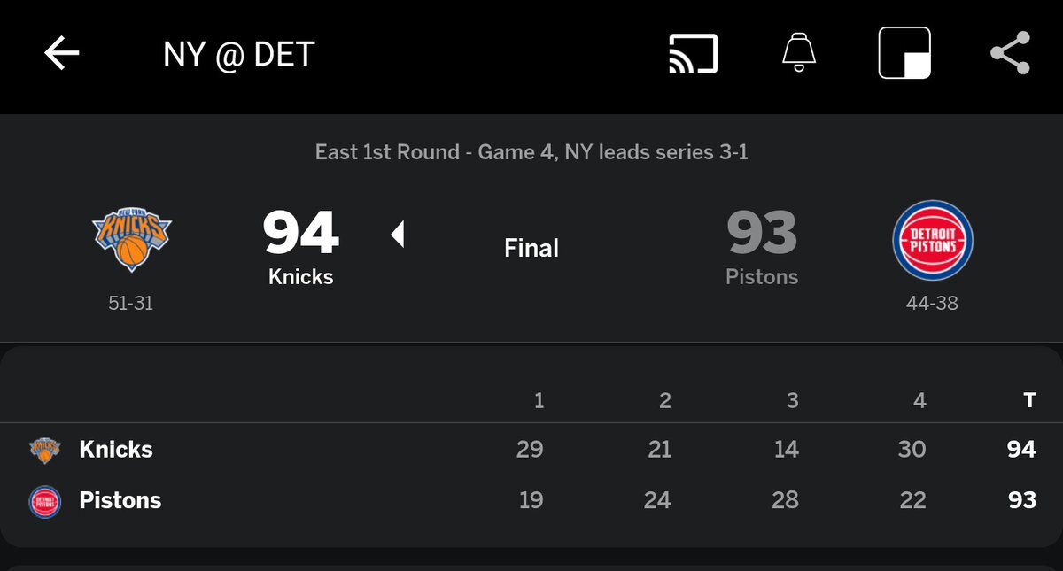This screenshot has height=571, width=1063.
Task: Tap the cast to screen icon
Action: pos(693,54)
